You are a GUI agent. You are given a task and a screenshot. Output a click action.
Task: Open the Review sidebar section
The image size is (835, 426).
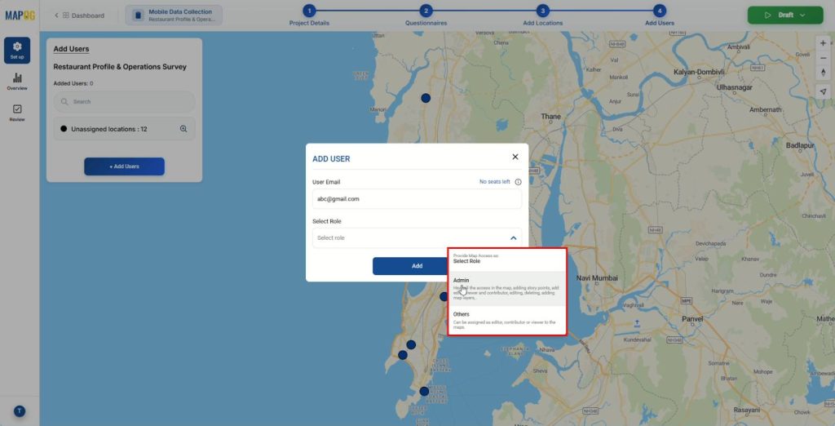pyautogui.click(x=17, y=113)
